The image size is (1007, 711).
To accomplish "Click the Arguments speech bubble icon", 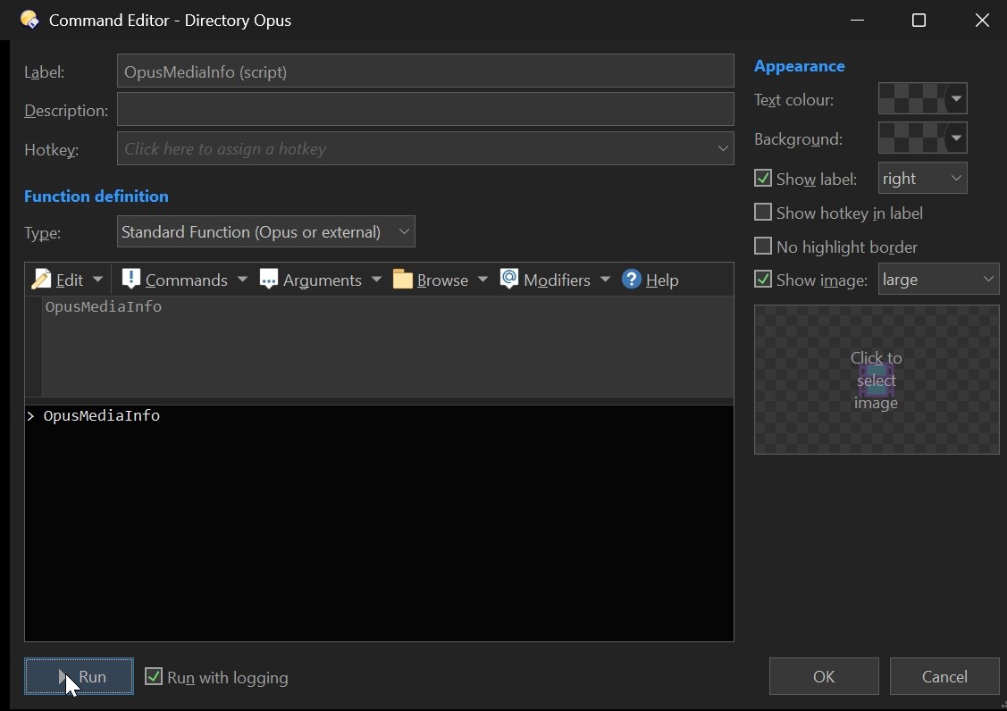I will (x=269, y=280).
